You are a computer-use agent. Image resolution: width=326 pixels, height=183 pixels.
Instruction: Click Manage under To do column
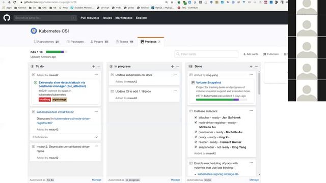(96, 180)
